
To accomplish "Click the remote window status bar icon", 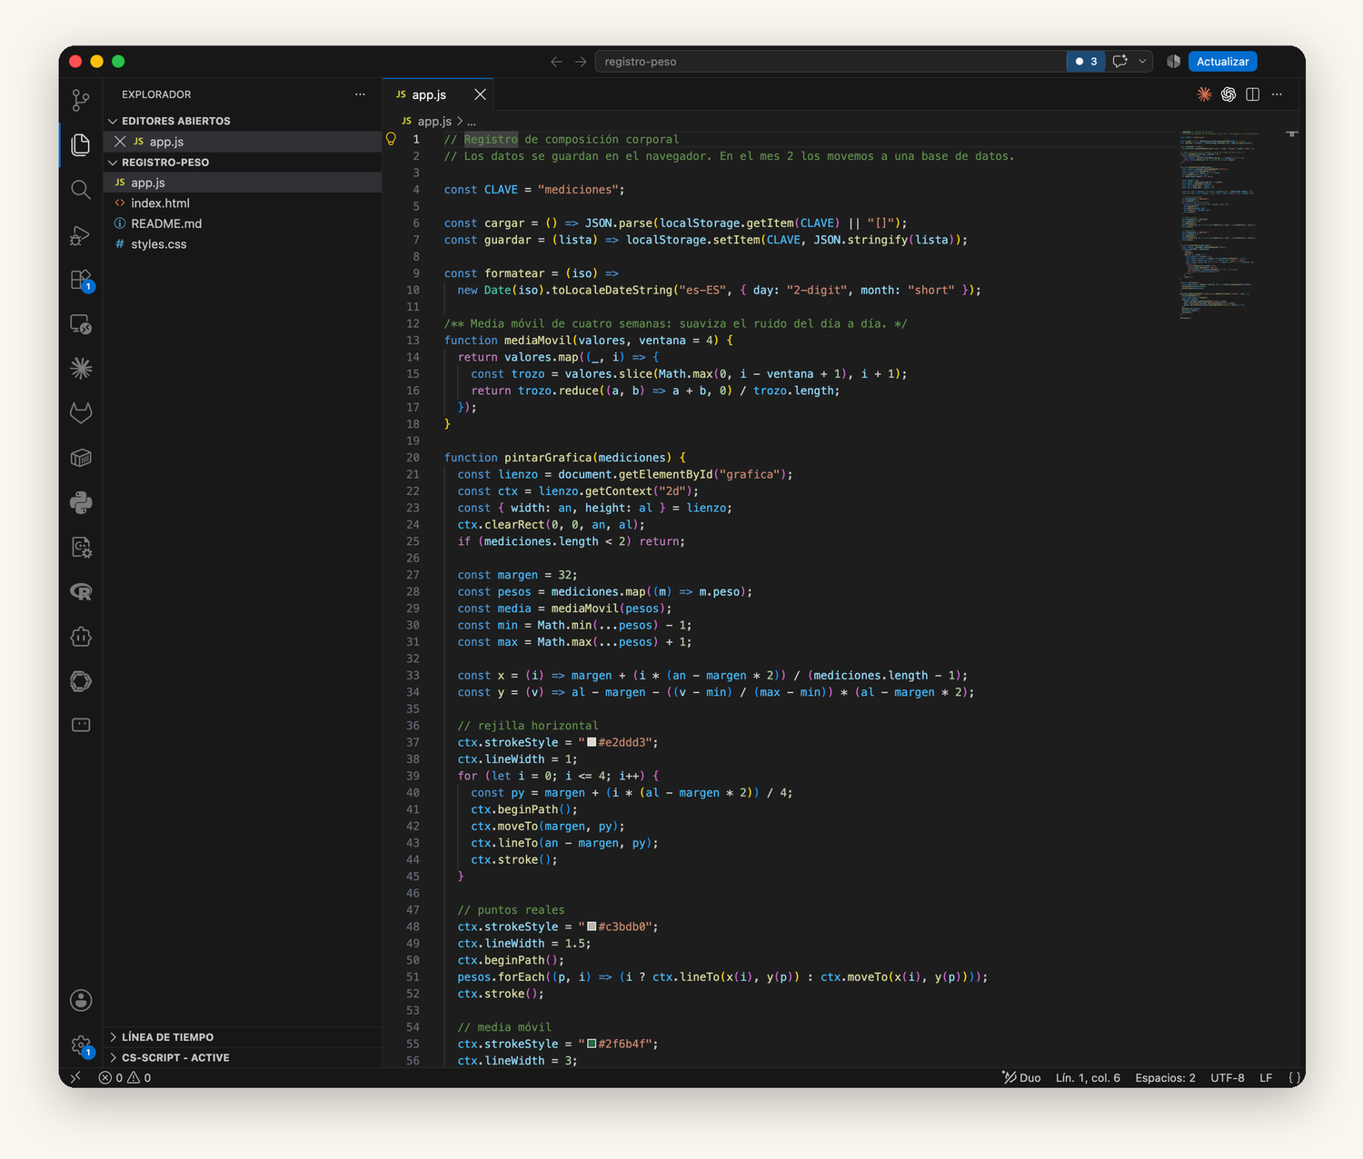I will pos(76,1077).
